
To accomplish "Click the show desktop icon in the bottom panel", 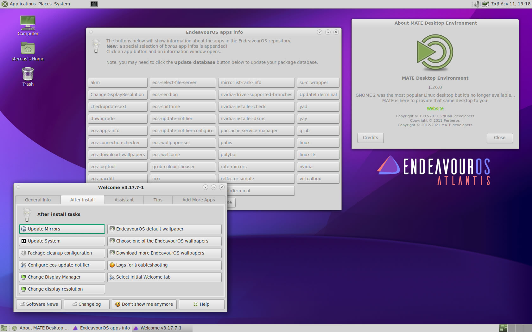I will pyautogui.click(x=4, y=328).
